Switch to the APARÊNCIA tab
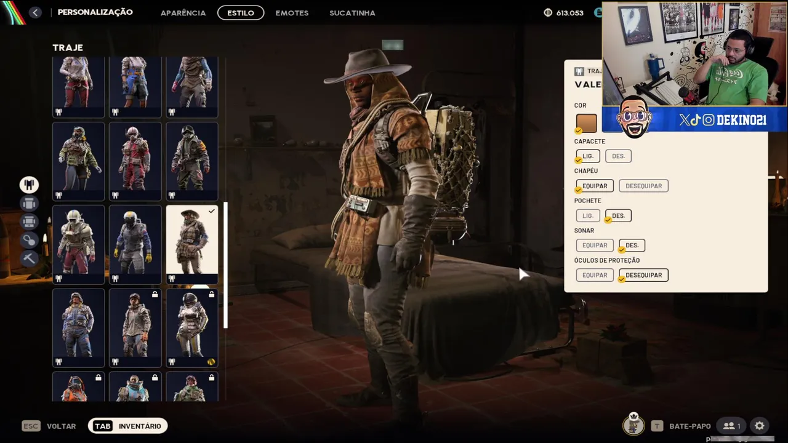 183,13
